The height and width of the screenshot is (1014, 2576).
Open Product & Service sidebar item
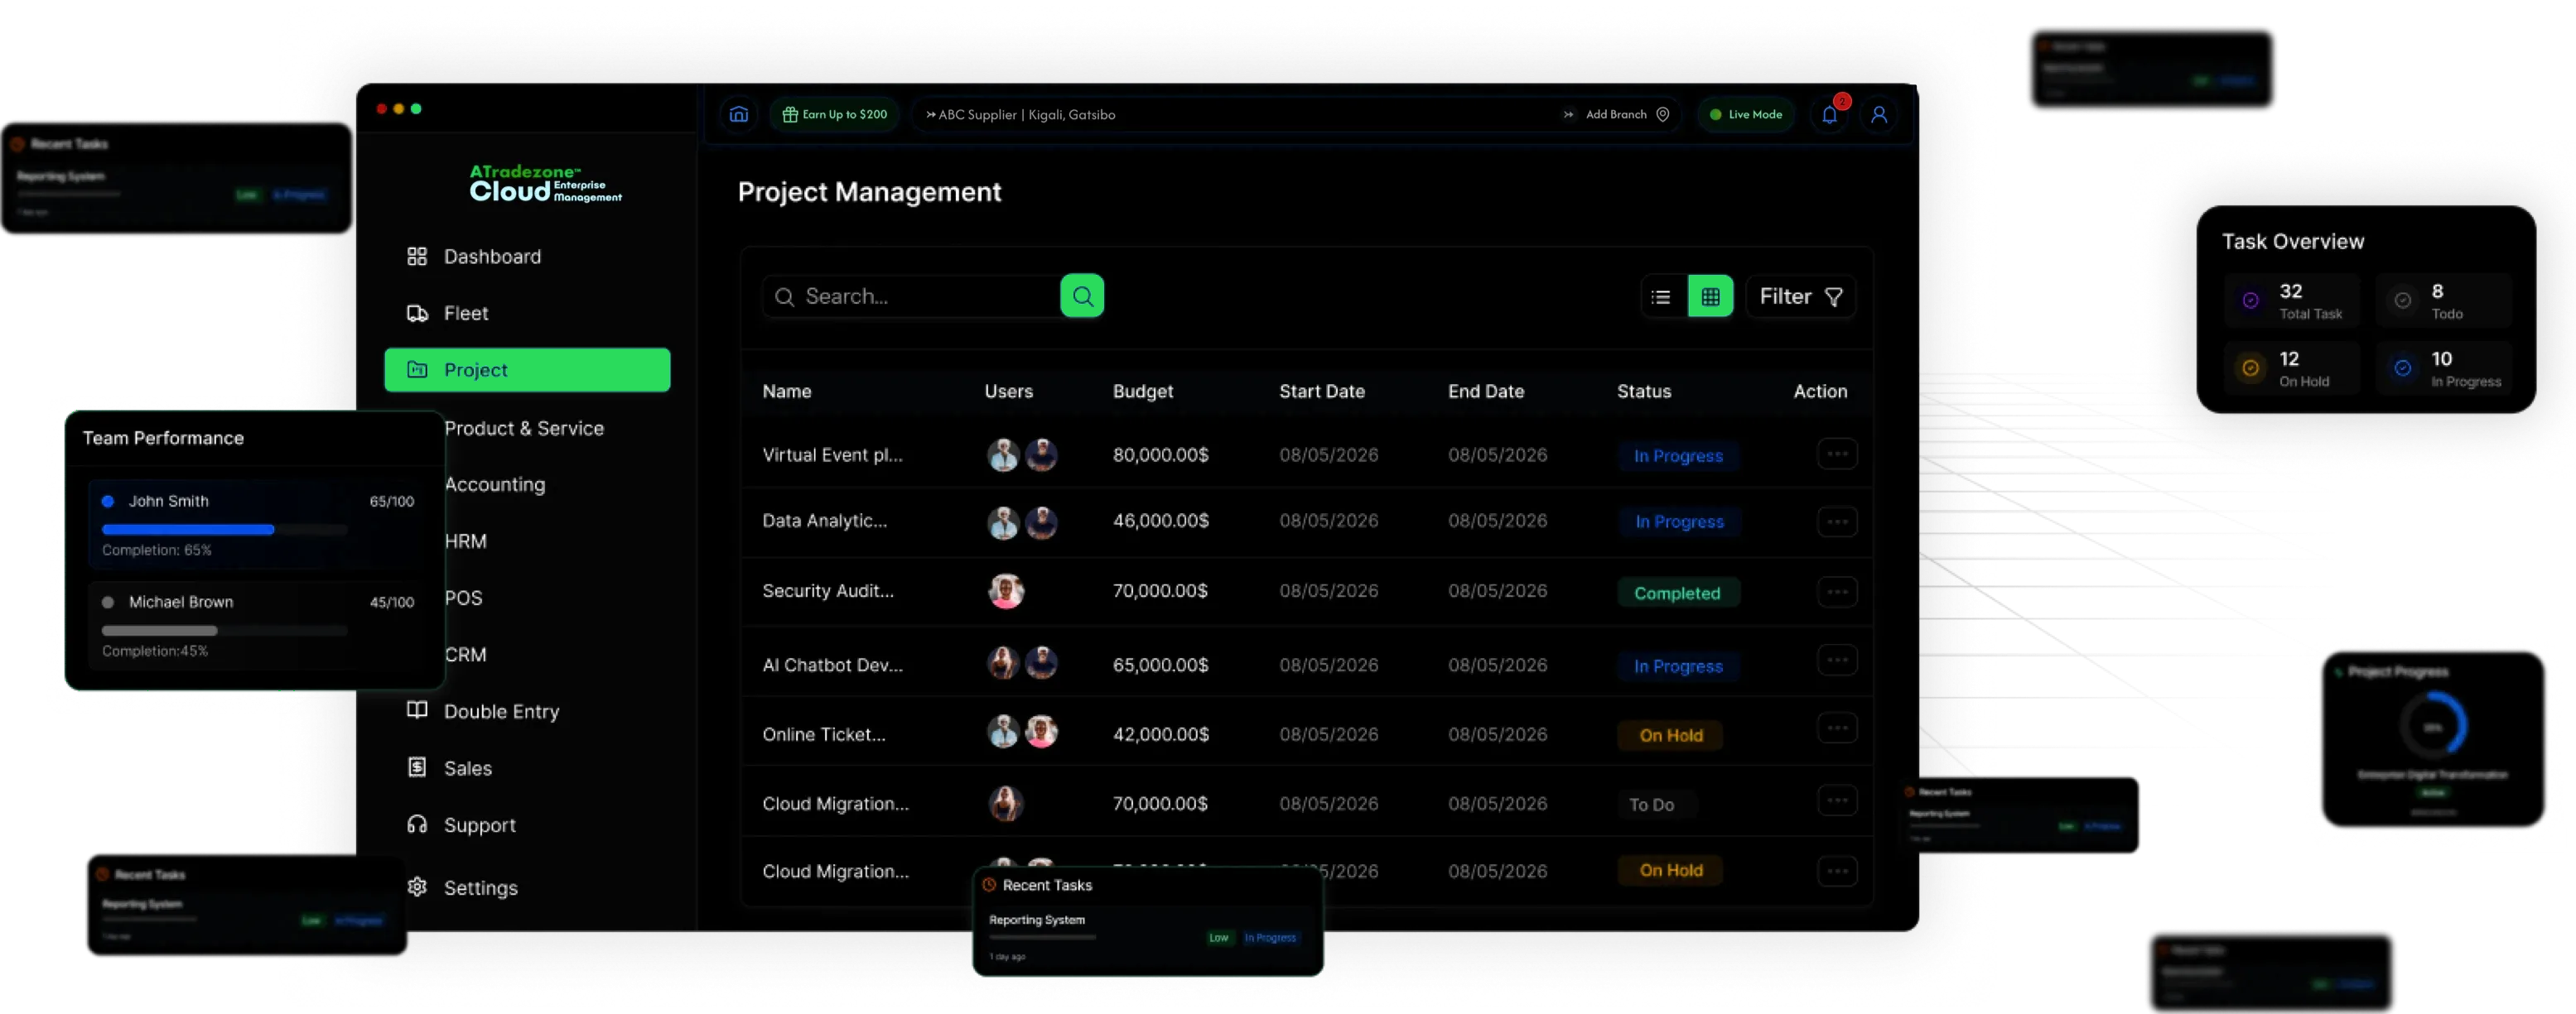524,429
